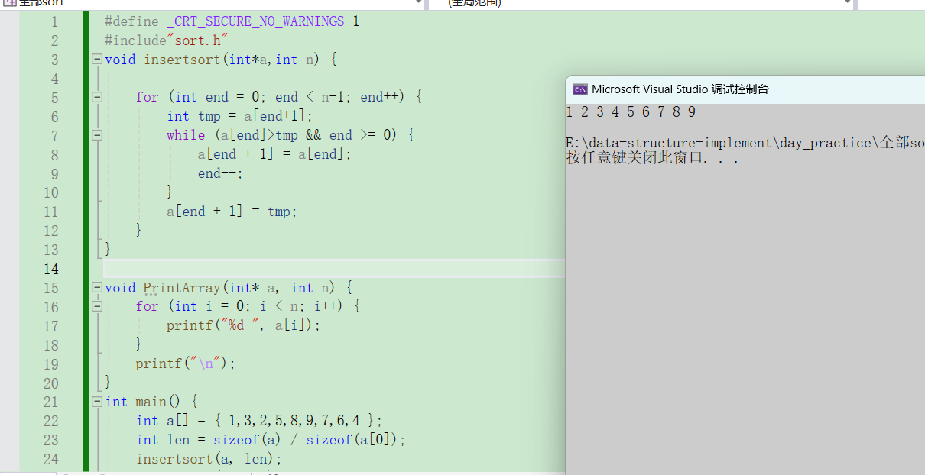The image size is (925, 475).
Task: Click the _CRT_SECURE_NO_WARNINGS macro on line 1
Action: coord(255,21)
